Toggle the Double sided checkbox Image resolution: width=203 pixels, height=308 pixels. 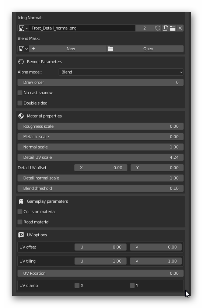(20, 103)
